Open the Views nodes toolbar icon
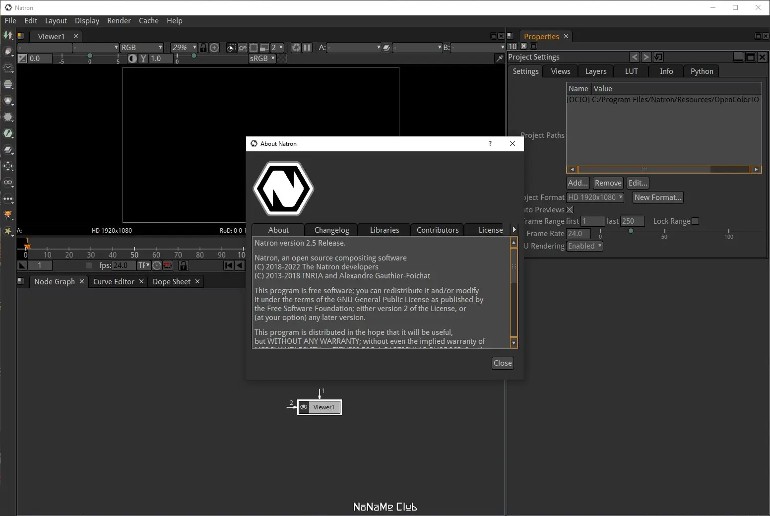Screen dimensions: 770x516 [8, 183]
